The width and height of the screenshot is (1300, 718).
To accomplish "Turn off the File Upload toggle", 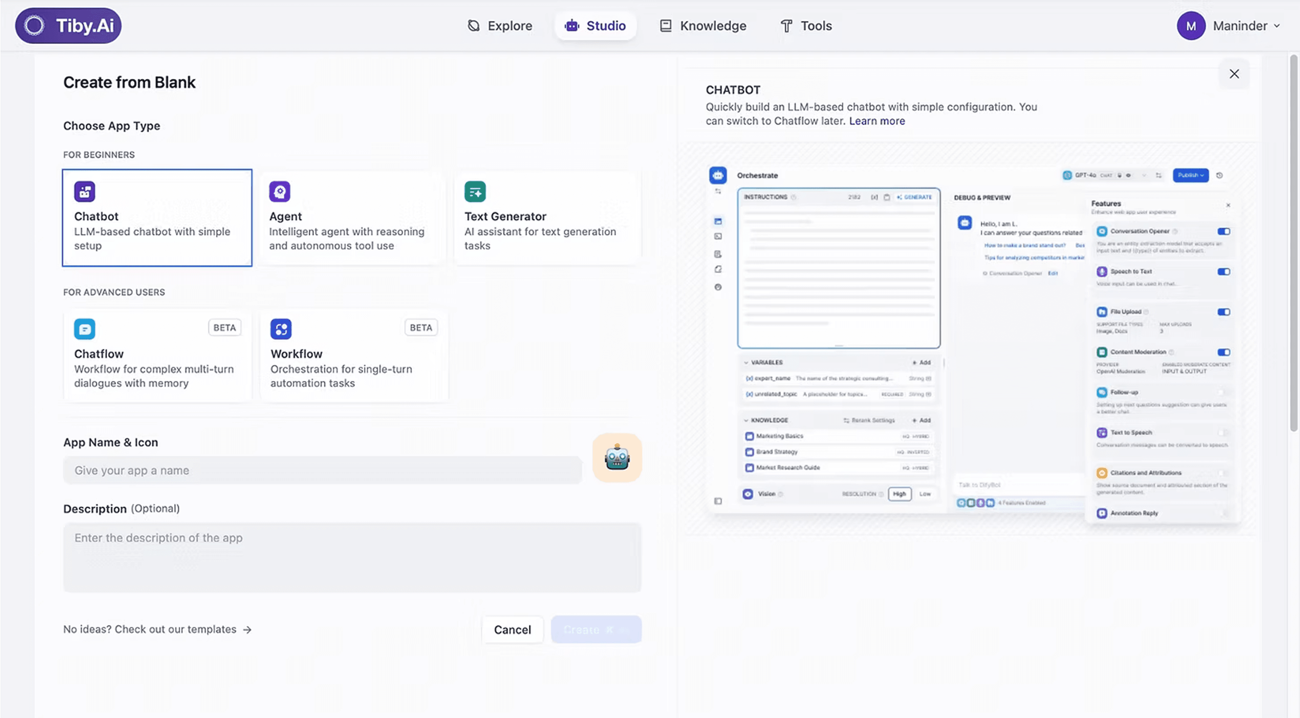I will point(1223,312).
